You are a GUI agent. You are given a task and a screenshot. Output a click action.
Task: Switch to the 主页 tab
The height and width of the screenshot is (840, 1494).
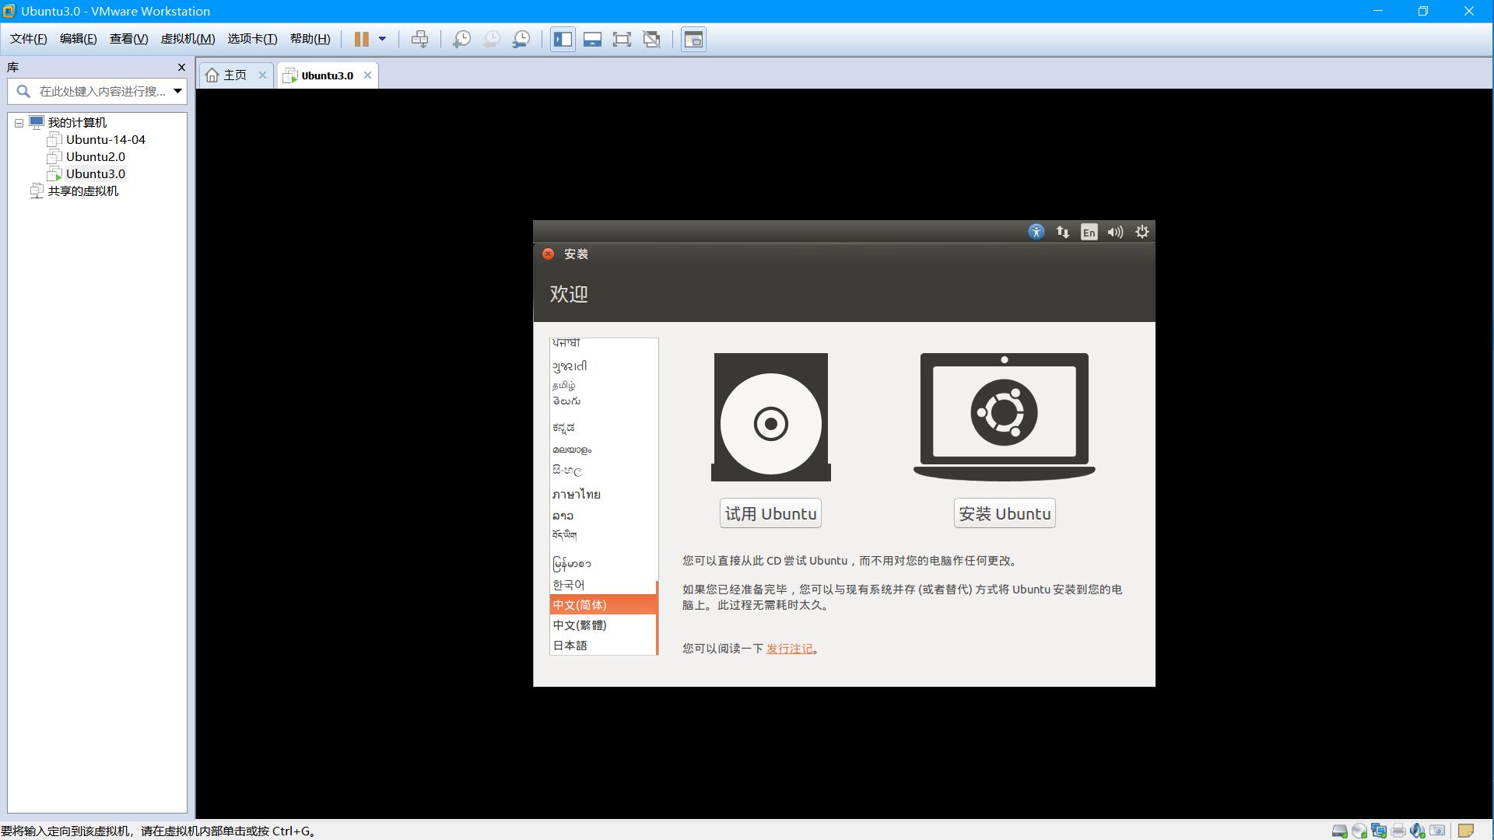pyautogui.click(x=234, y=75)
